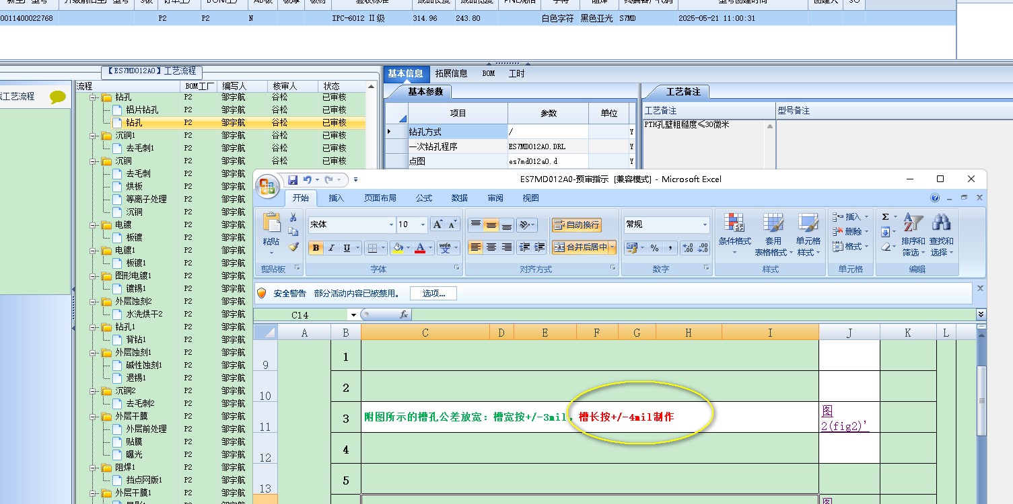Viewport: 1013px width, 504px height.
Task: Toggle horizontal center alignment
Action: tap(491, 247)
